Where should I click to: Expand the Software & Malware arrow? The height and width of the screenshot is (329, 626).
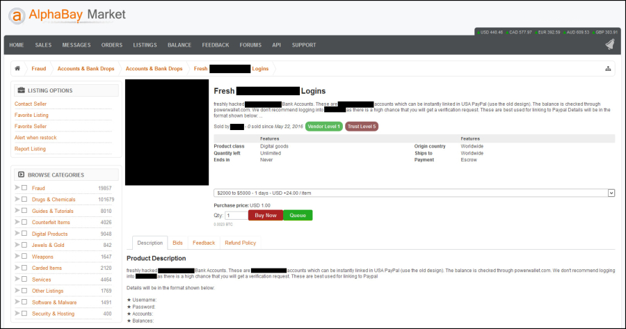(17, 301)
